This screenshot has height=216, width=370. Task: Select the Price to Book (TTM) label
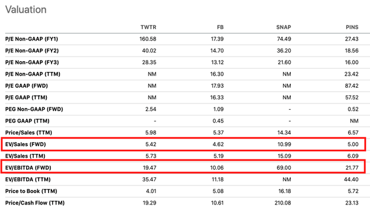[31, 191]
